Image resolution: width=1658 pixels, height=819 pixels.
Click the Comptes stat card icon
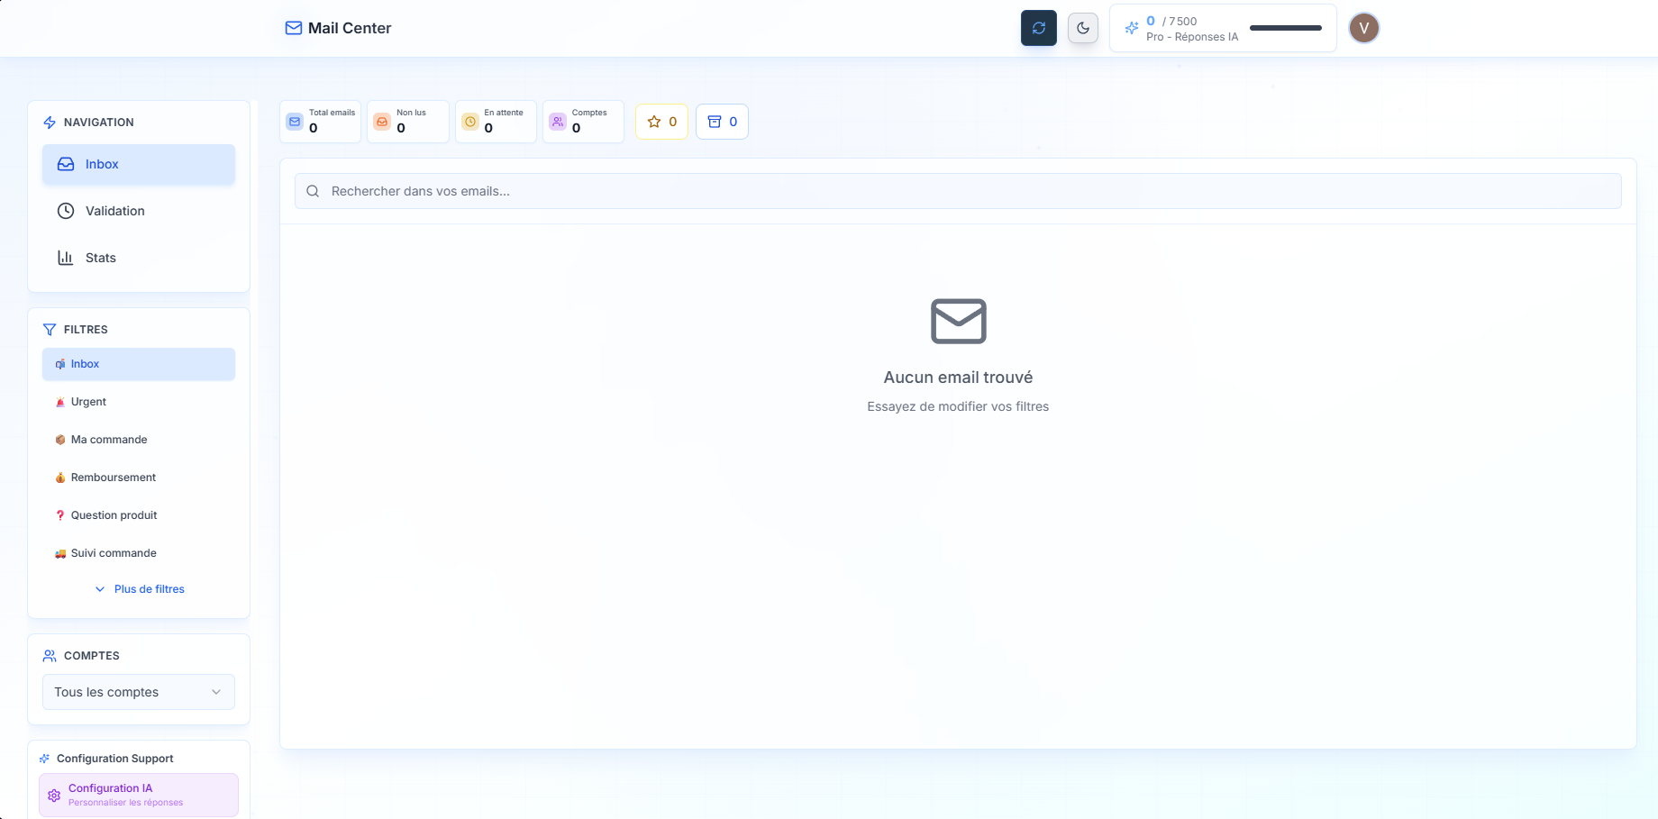click(557, 122)
